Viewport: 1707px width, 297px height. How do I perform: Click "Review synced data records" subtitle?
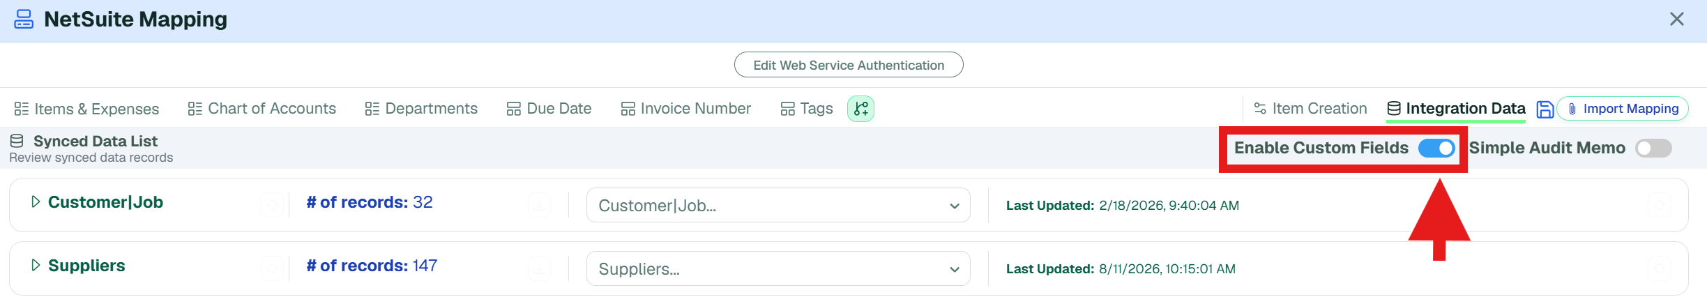(91, 158)
